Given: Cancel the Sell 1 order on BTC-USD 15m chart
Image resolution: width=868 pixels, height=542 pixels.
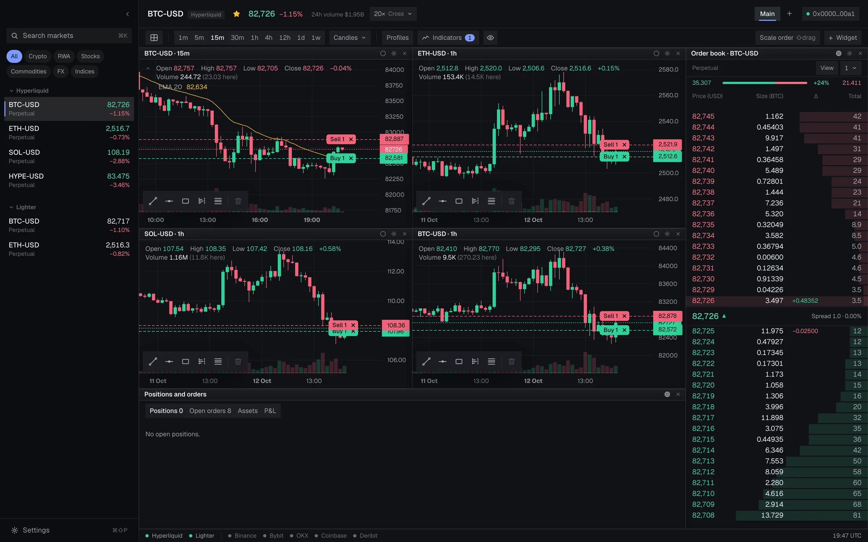Looking at the screenshot, I should pyautogui.click(x=351, y=139).
